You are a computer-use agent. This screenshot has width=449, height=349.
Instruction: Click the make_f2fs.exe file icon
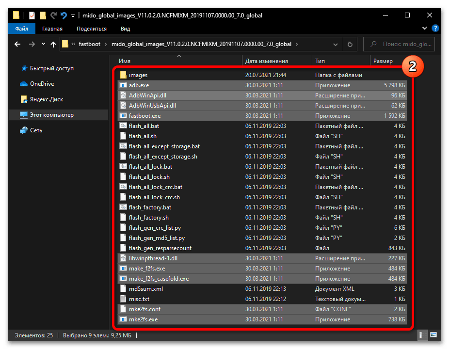(x=123, y=269)
